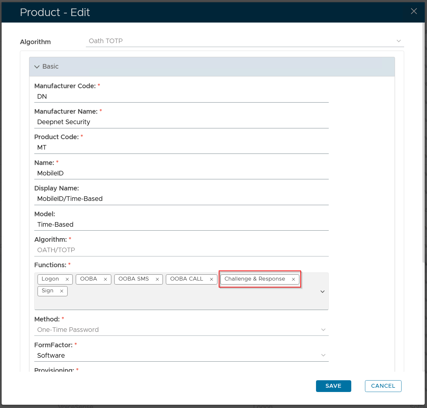Close the Product - Edit dialog
The width and height of the screenshot is (427, 408).
pyautogui.click(x=414, y=11)
